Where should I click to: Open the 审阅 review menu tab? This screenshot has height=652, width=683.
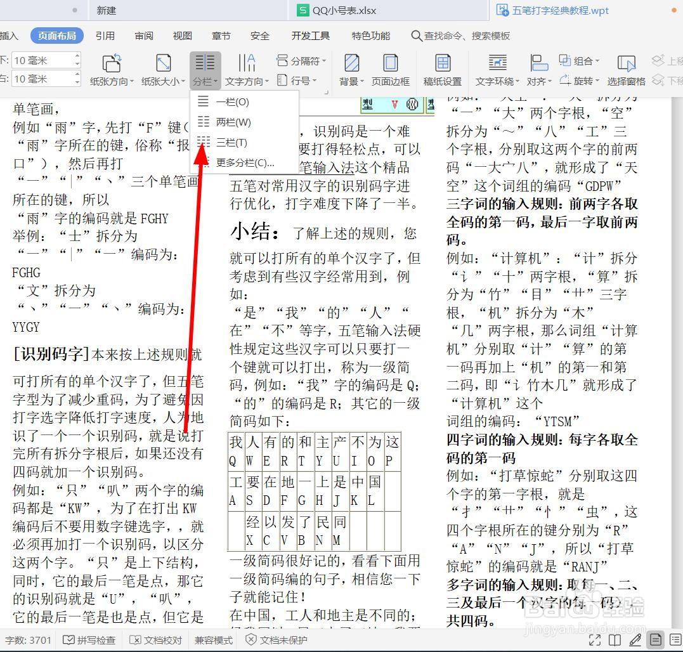coord(144,36)
